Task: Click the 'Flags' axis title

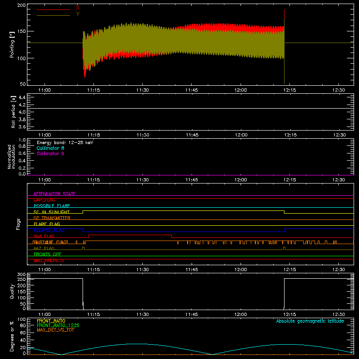Action: pos(18,224)
